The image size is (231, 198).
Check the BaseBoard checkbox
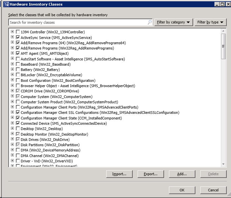click(18, 64)
